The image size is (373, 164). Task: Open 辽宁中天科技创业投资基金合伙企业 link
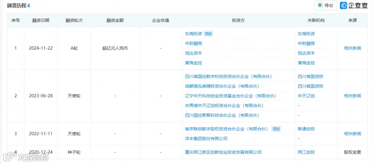(230, 96)
